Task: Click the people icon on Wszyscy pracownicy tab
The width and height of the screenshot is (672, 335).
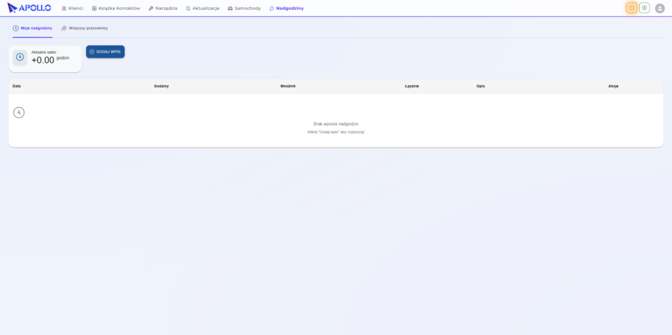Action: pos(64,28)
